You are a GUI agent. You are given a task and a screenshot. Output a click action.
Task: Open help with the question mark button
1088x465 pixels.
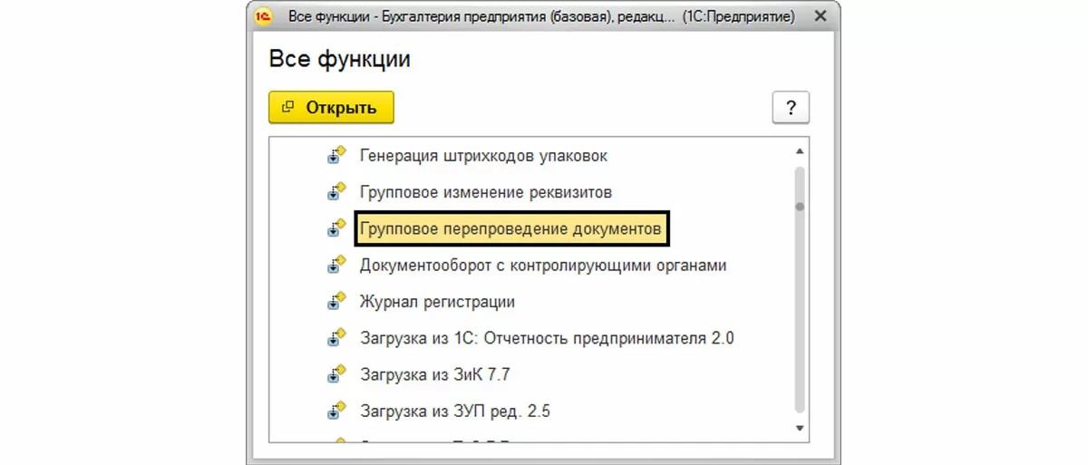[x=791, y=108]
